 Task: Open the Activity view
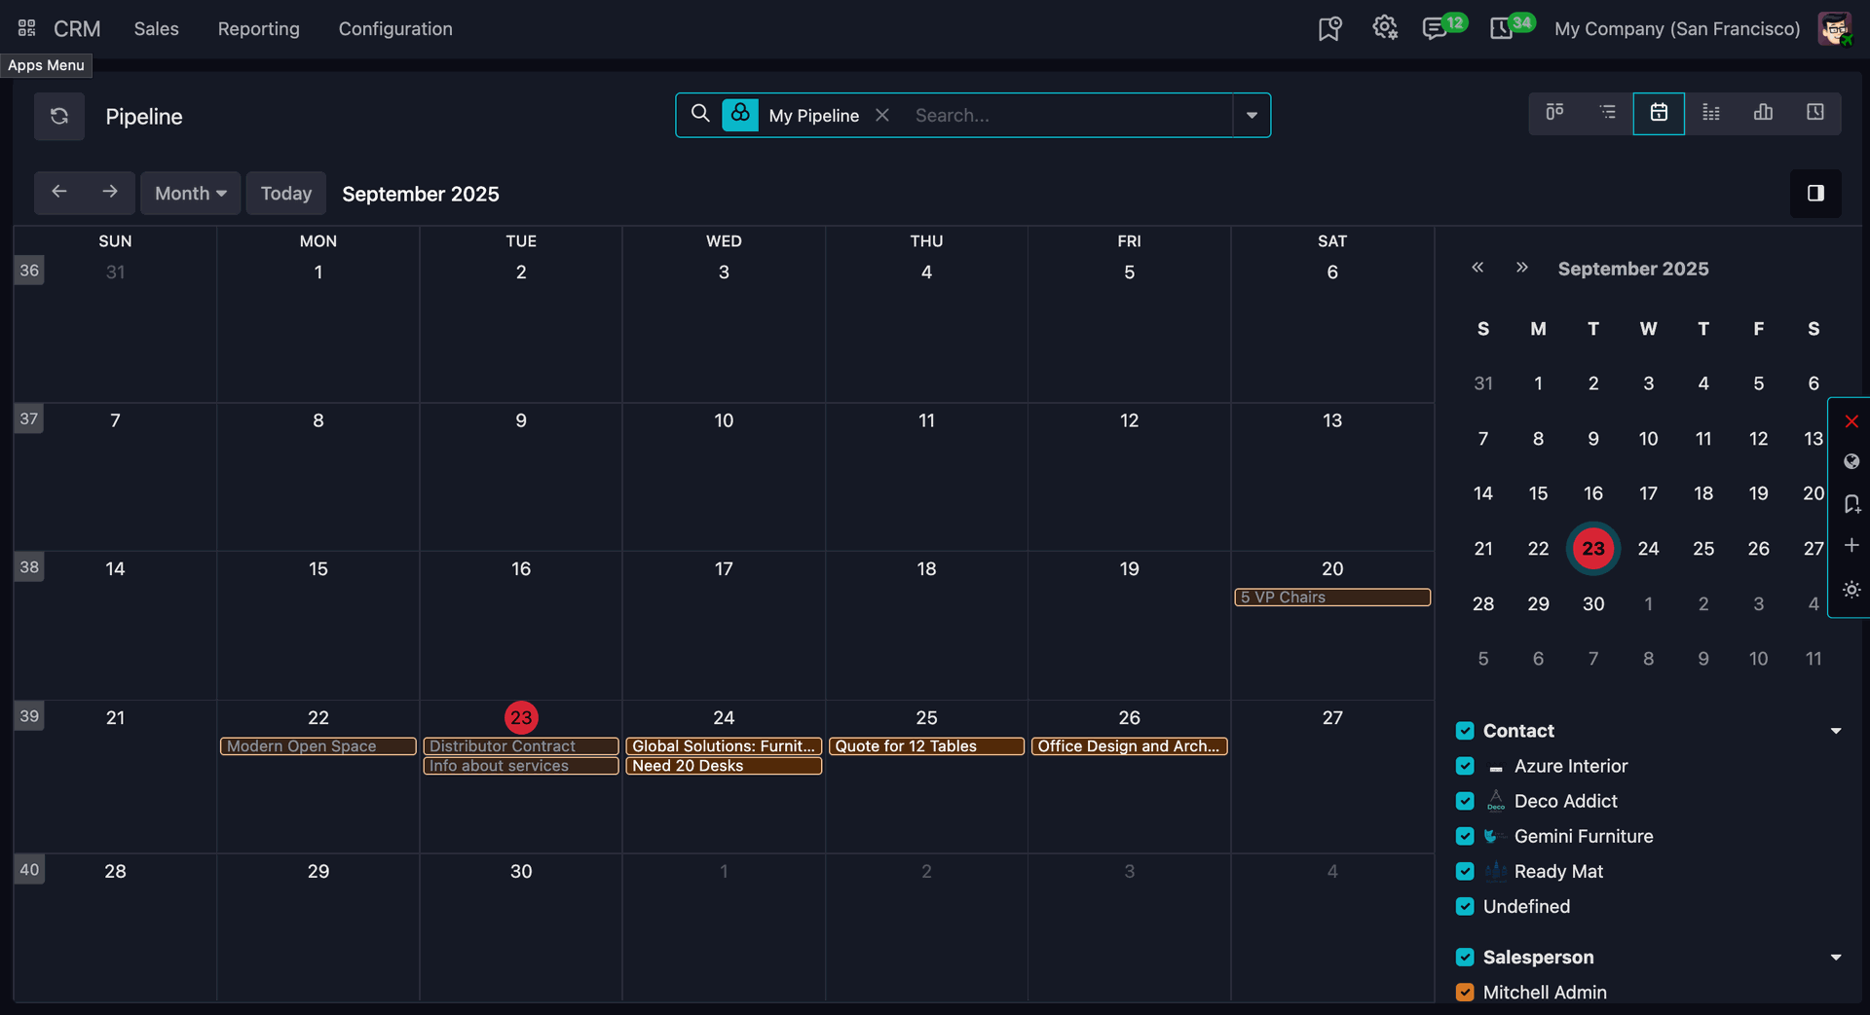click(x=1815, y=114)
